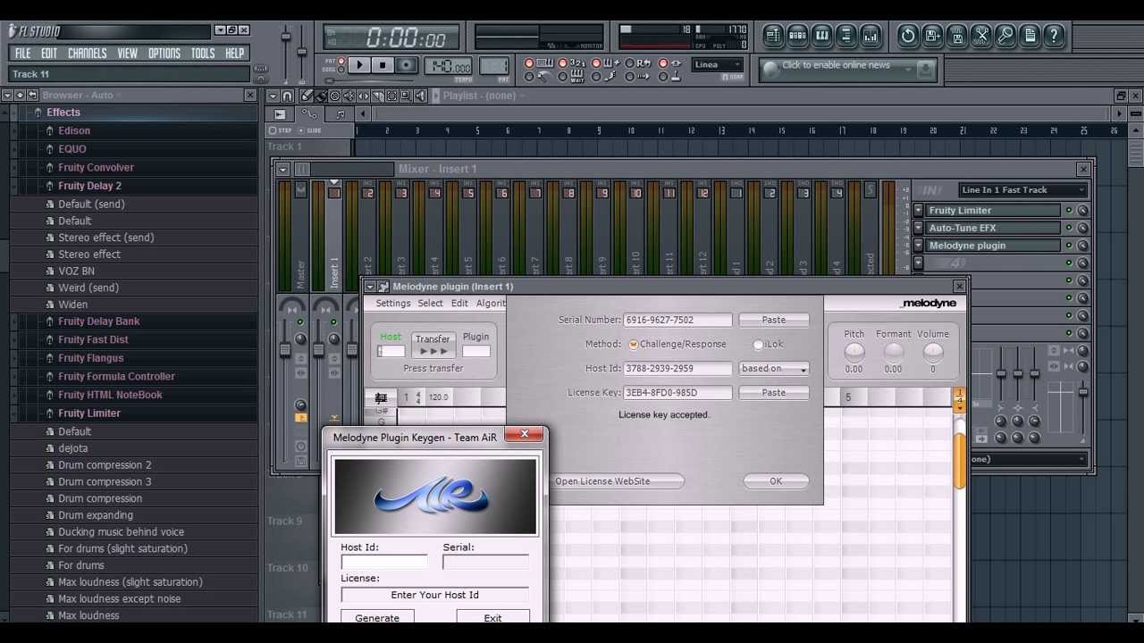Open Auto-Tune EFX slot menu arrow
Screen dimensions: 1144x643
918,228
